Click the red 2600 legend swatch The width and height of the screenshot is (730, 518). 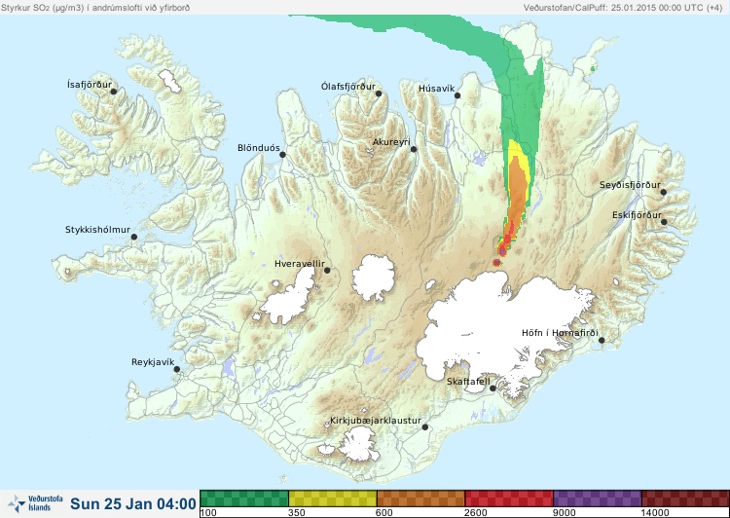509,499
